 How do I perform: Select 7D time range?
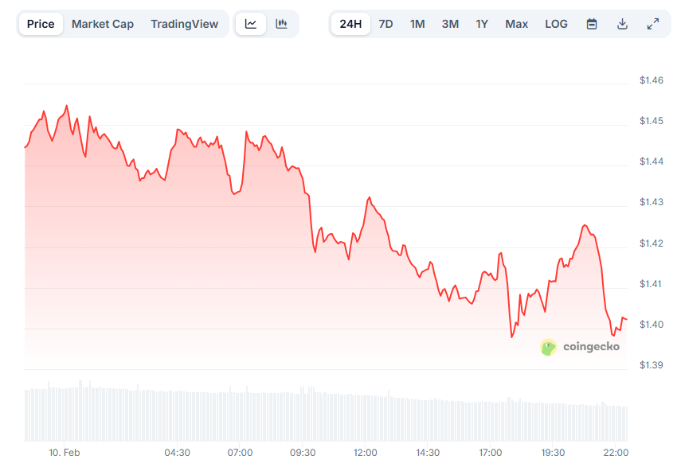385,24
